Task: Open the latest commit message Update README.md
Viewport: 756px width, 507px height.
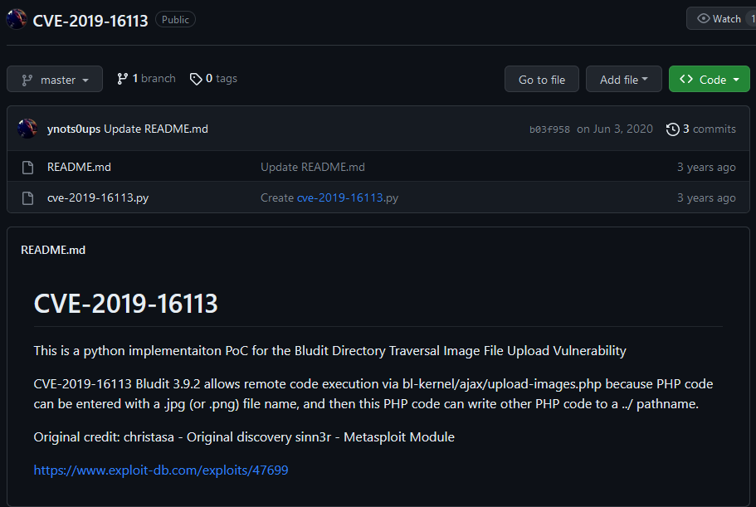Action: tap(156, 129)
